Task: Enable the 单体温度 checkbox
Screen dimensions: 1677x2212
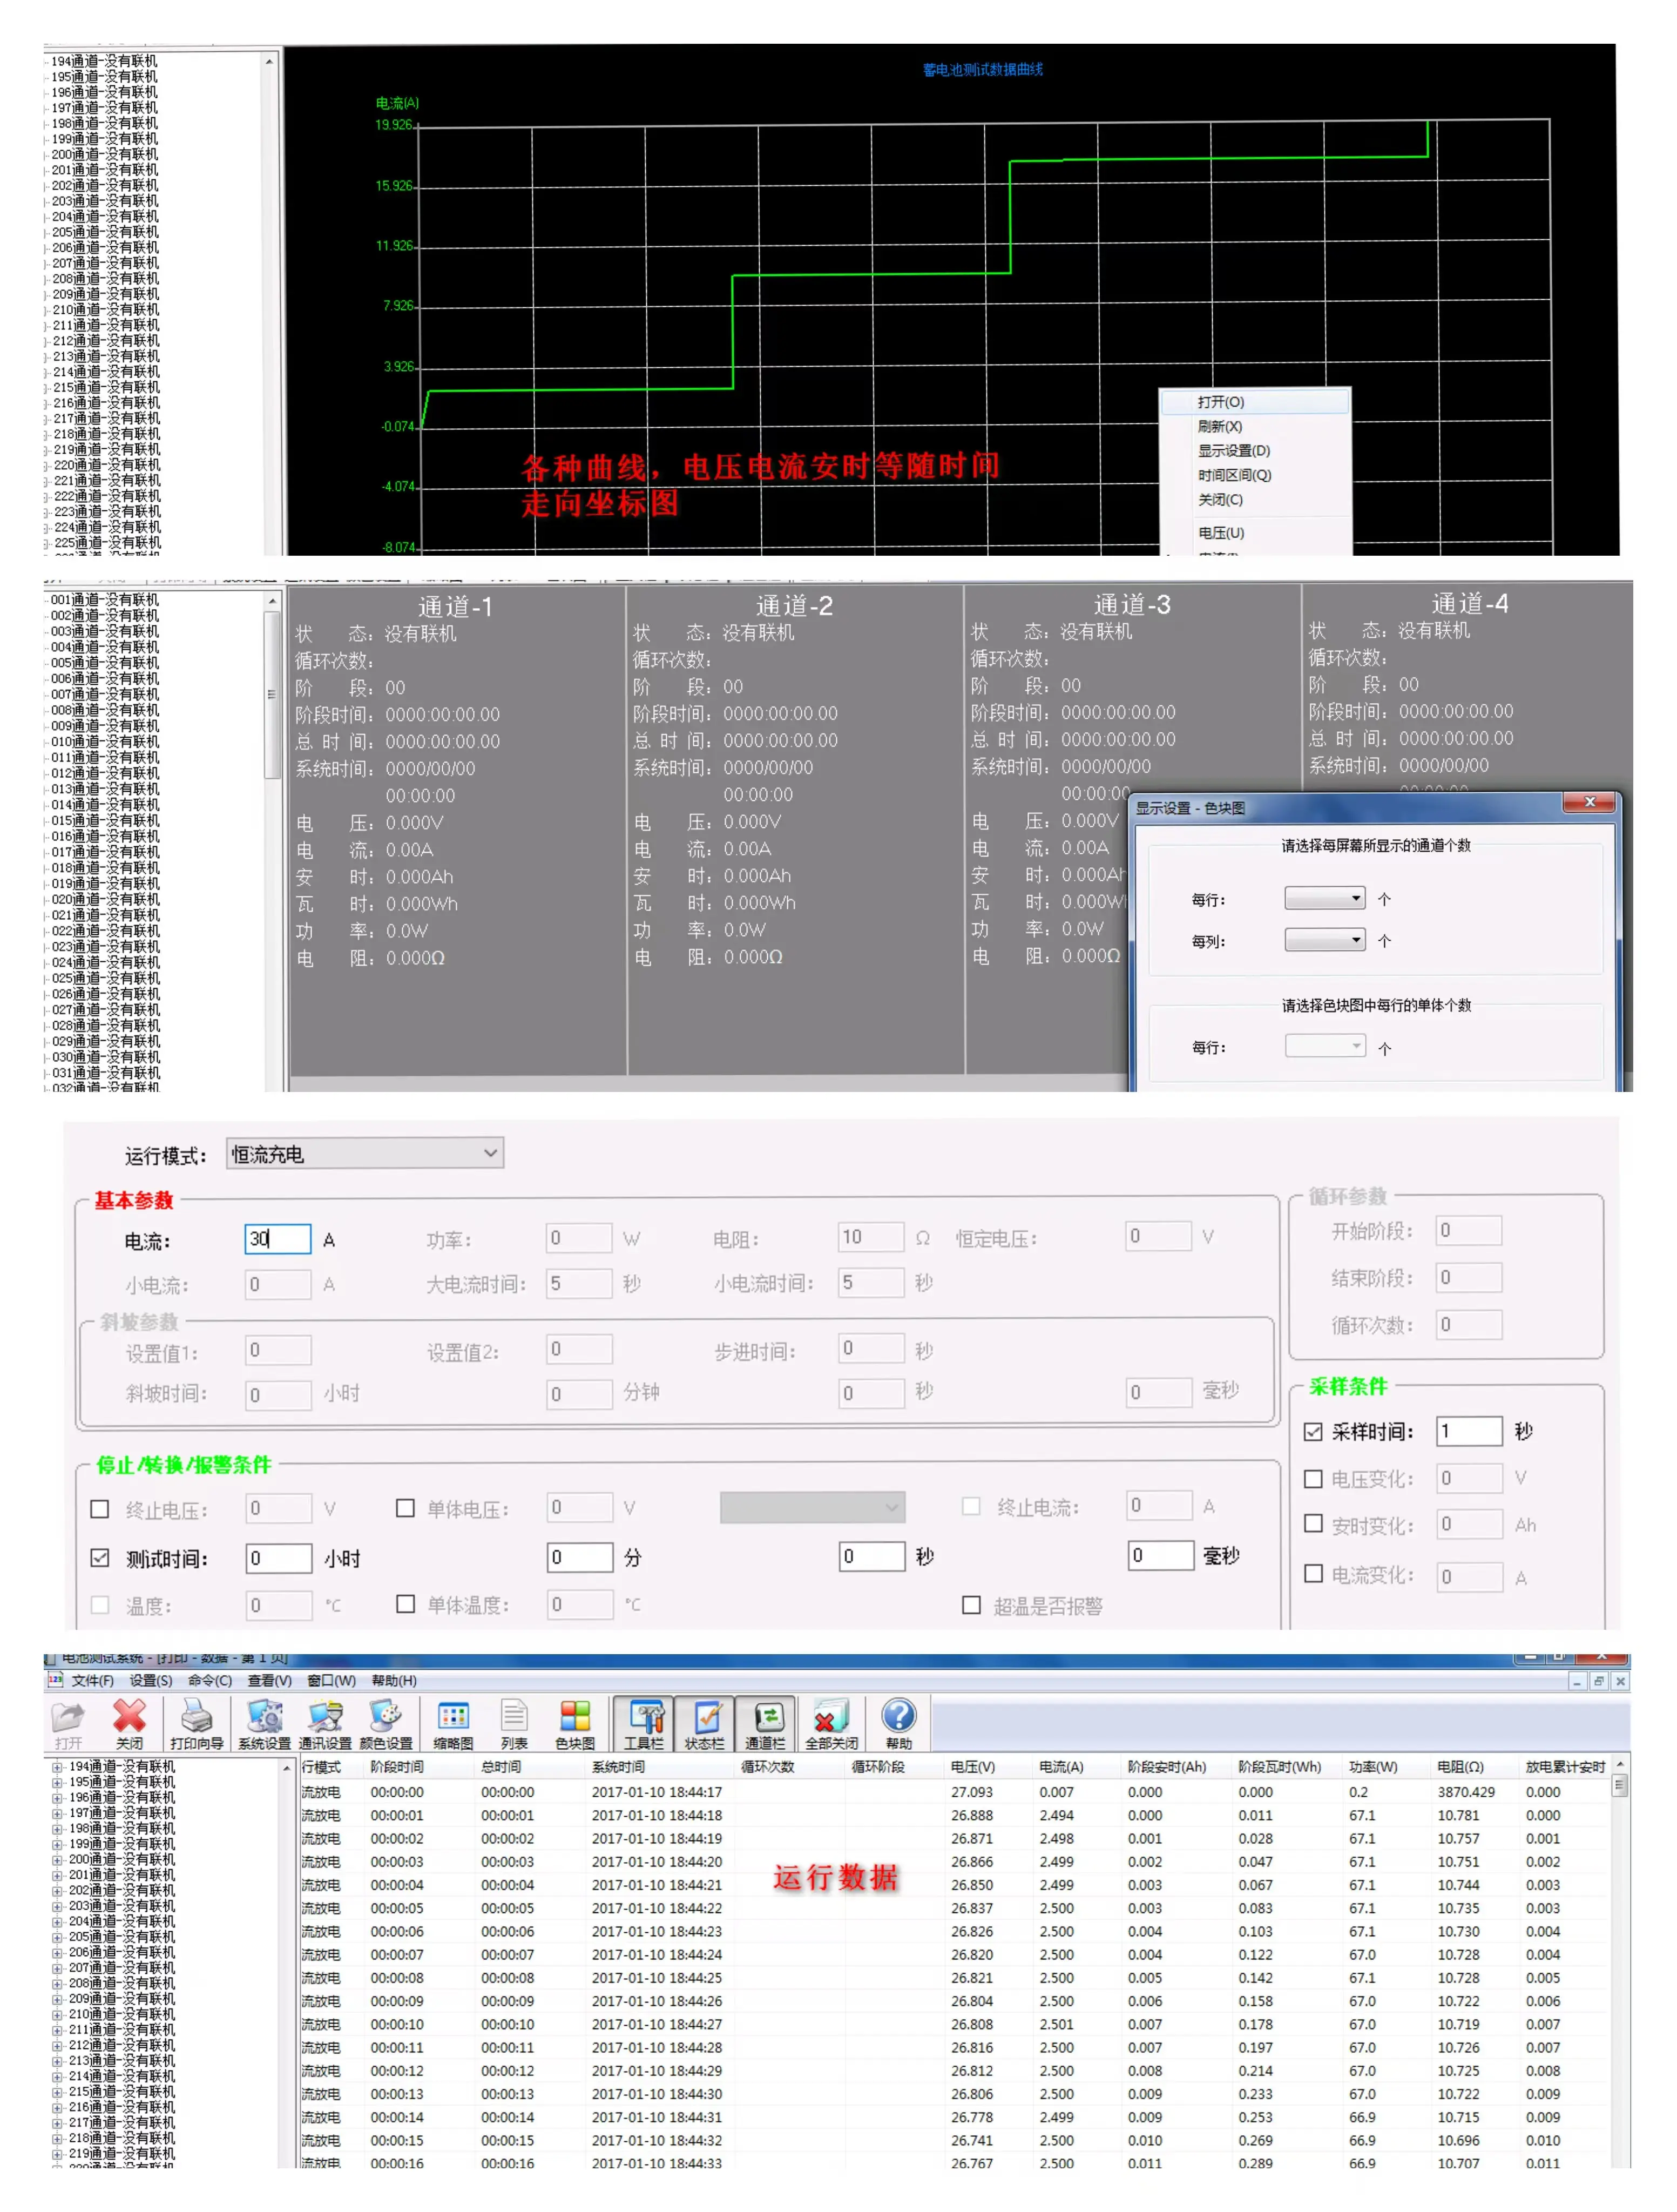Action: (x=405, y=1603)
